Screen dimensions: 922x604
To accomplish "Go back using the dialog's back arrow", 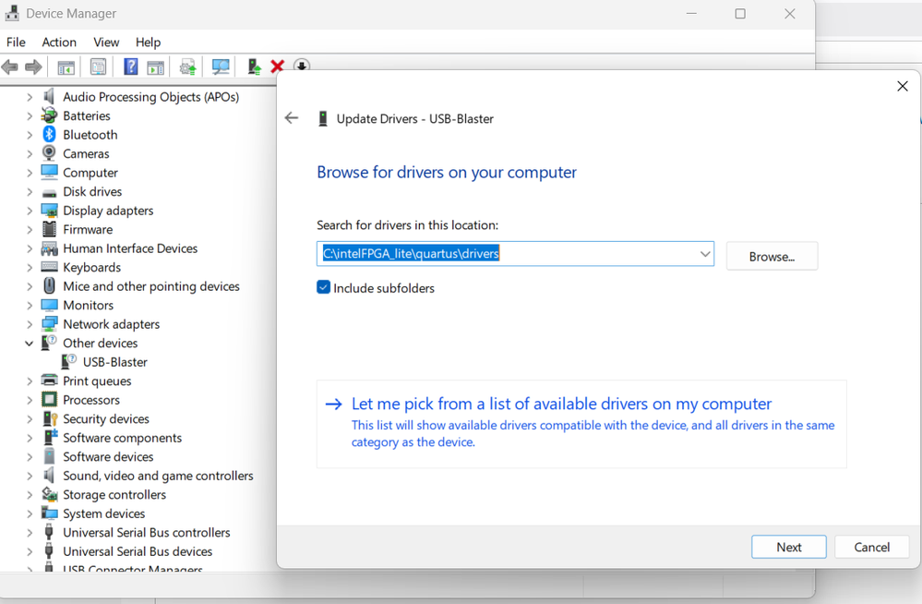I will click(292, 118).
